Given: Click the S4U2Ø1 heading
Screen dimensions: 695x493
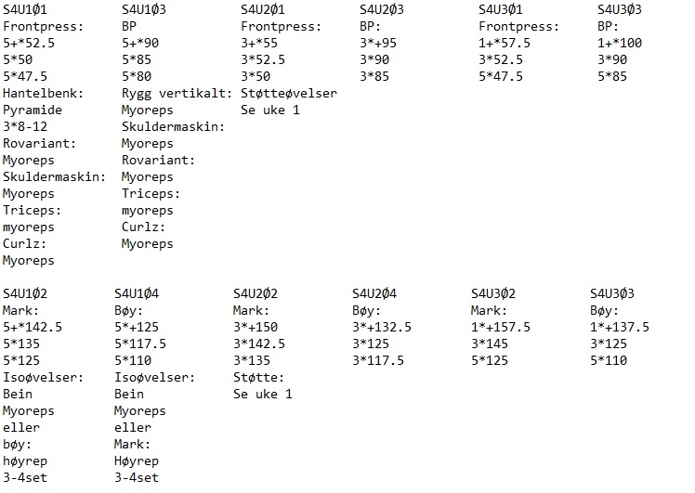Looking at the screenshot, I should click(263, 9).
